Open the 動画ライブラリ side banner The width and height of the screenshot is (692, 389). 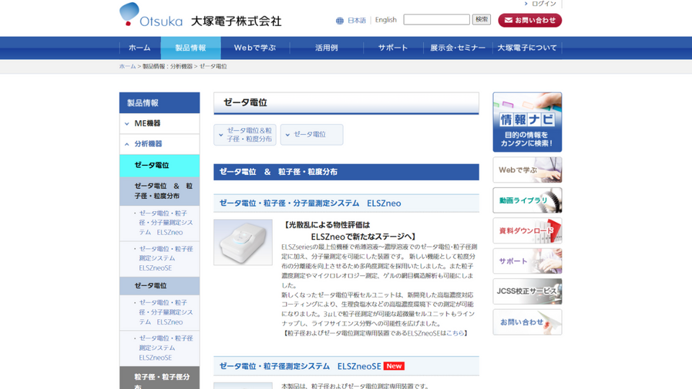coord(528,200)
